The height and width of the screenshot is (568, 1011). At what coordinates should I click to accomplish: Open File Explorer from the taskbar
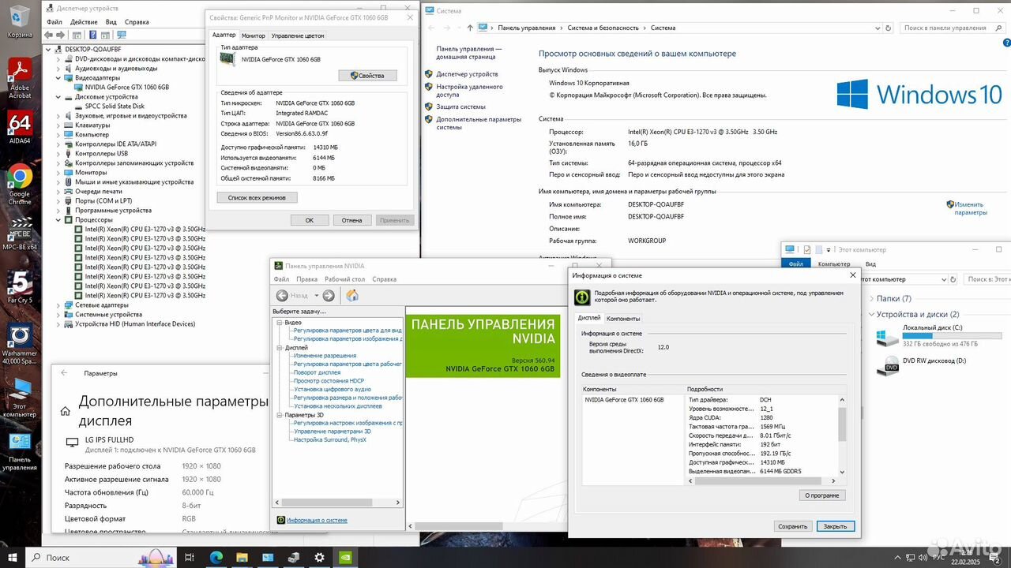tap(242, 557)
